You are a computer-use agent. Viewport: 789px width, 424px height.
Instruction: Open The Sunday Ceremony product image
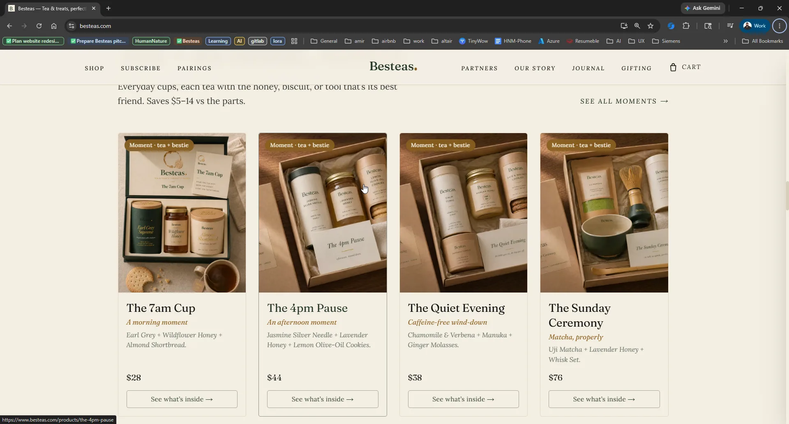[604, 213]
